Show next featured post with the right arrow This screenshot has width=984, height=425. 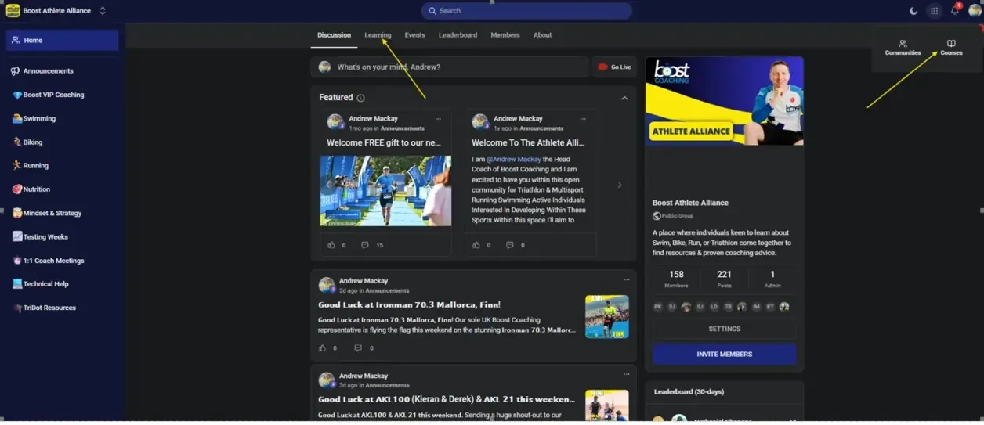(620, 185)
